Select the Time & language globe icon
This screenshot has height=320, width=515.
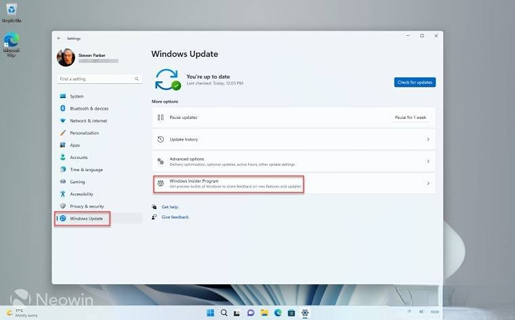coord(63,170)
